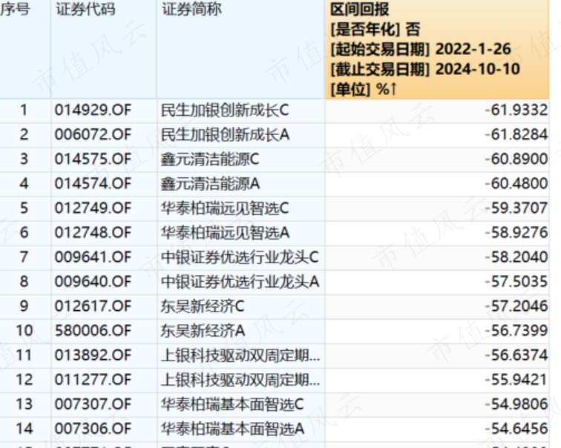This screenshot has width=561, height=448.
Task: Select fund code 013892.OF
Action: click(93, 355)
